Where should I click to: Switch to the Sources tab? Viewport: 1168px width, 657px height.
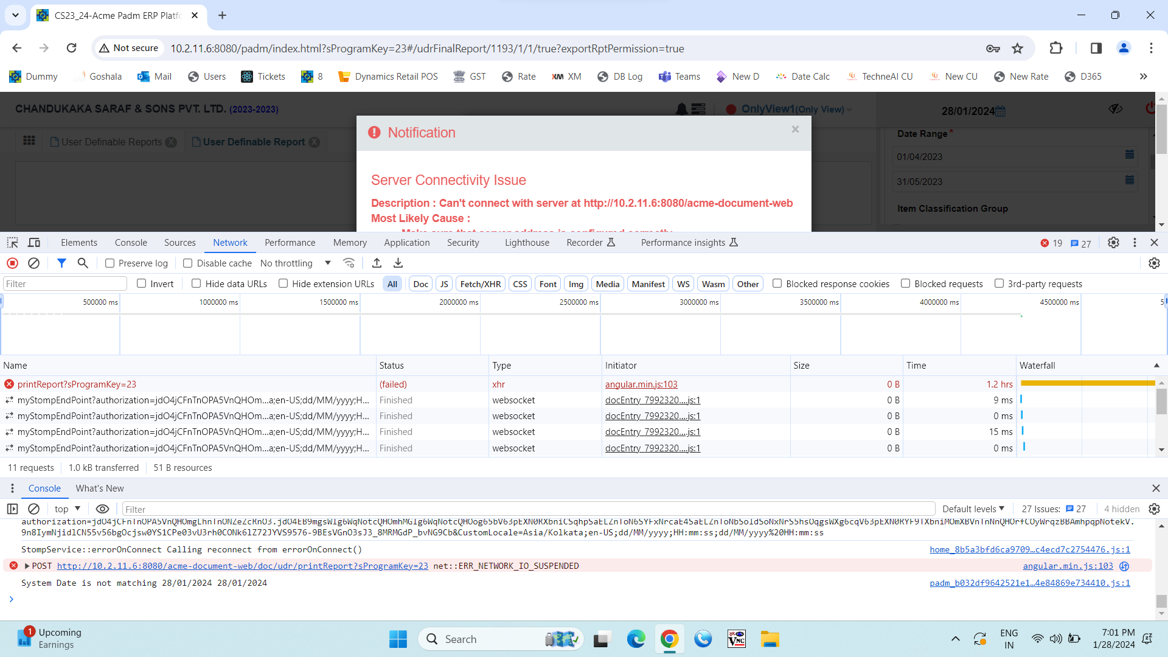[x=180, y=243]
